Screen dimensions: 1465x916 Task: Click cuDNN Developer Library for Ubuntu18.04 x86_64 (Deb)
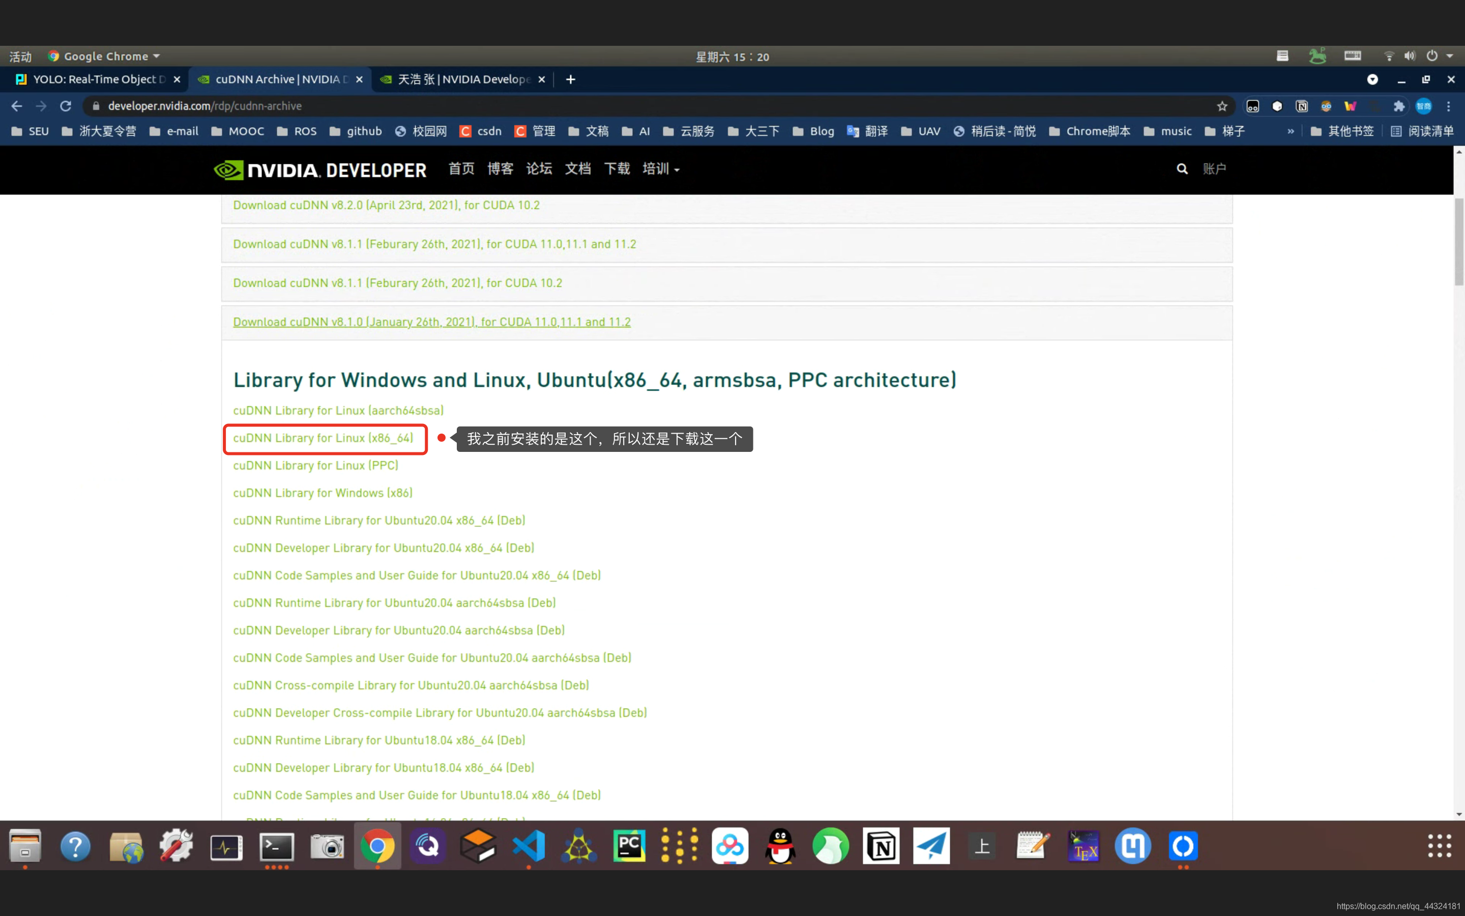(x=384, y=767)
